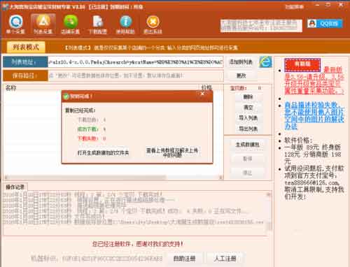Click the 打开生成数据包的文件夹 dialog button
The image size is (350, 267).
[x=103, y=153]
